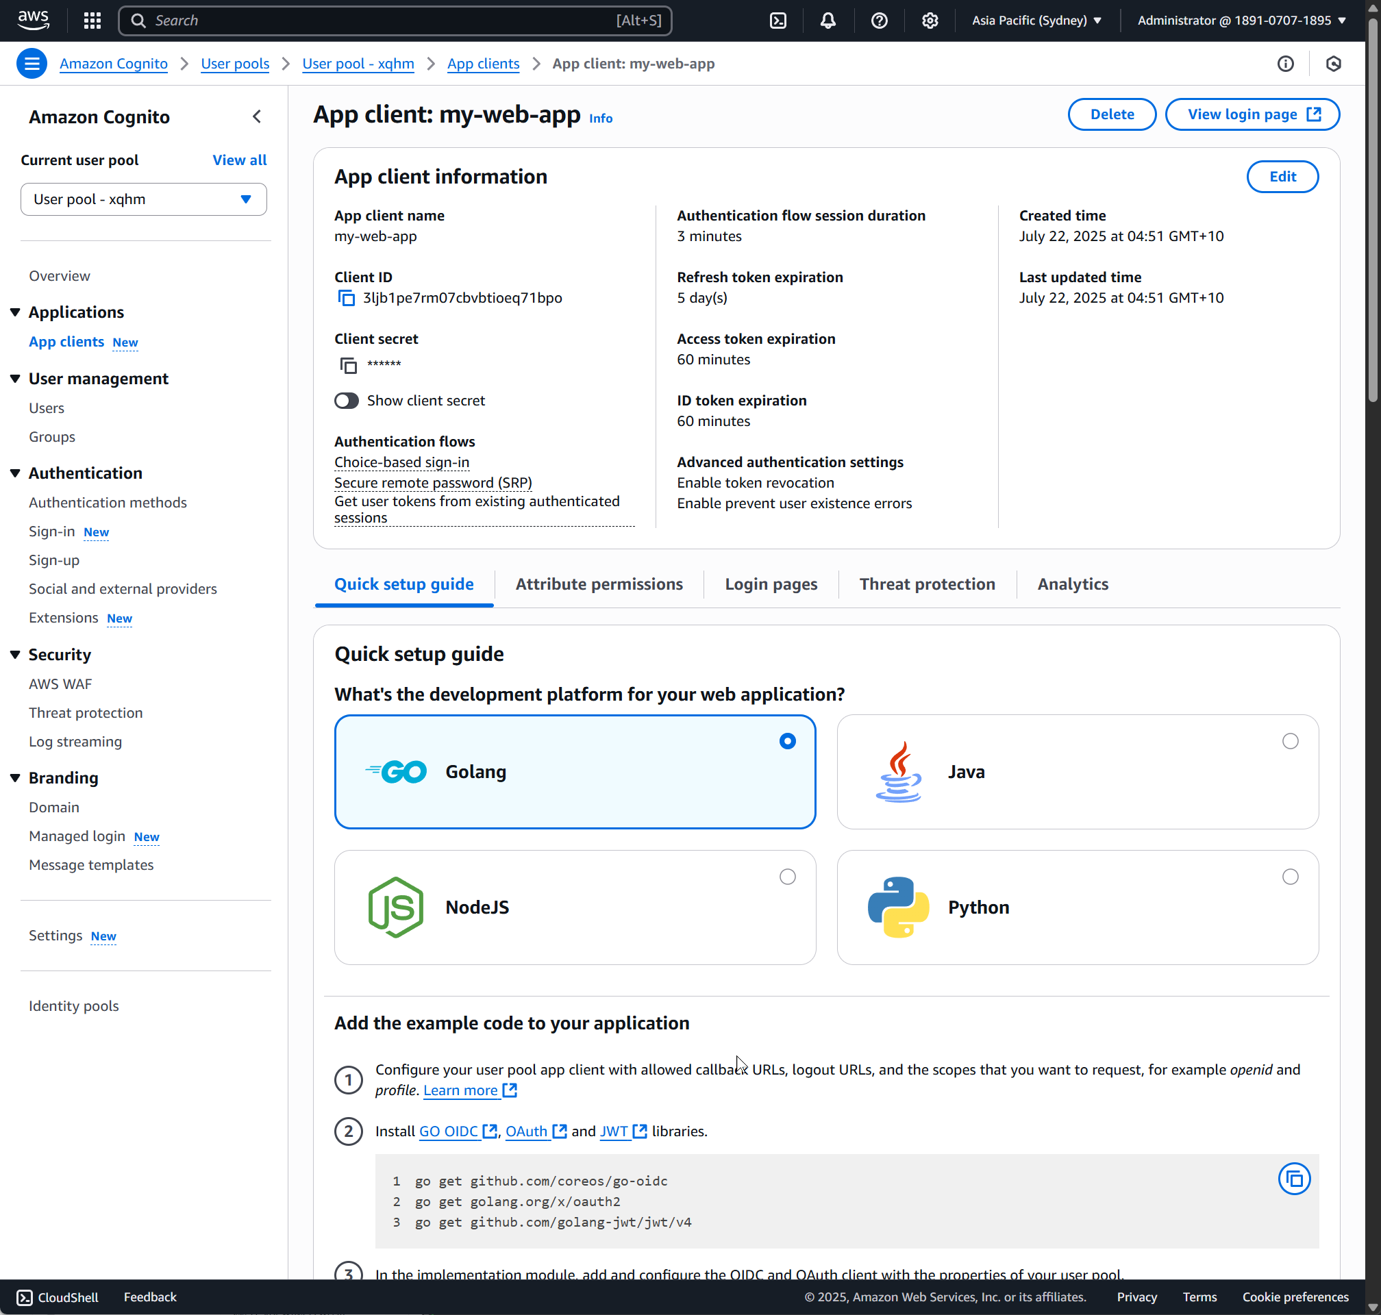Collapse the Amazon Cognito side navigation

(257, 116)
